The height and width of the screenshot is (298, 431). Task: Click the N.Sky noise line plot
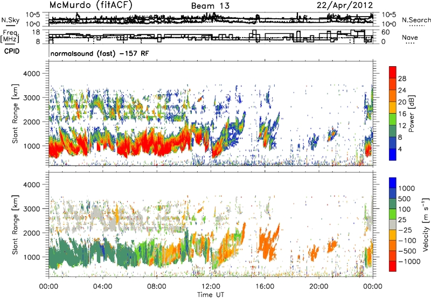(x=211, y=19)
